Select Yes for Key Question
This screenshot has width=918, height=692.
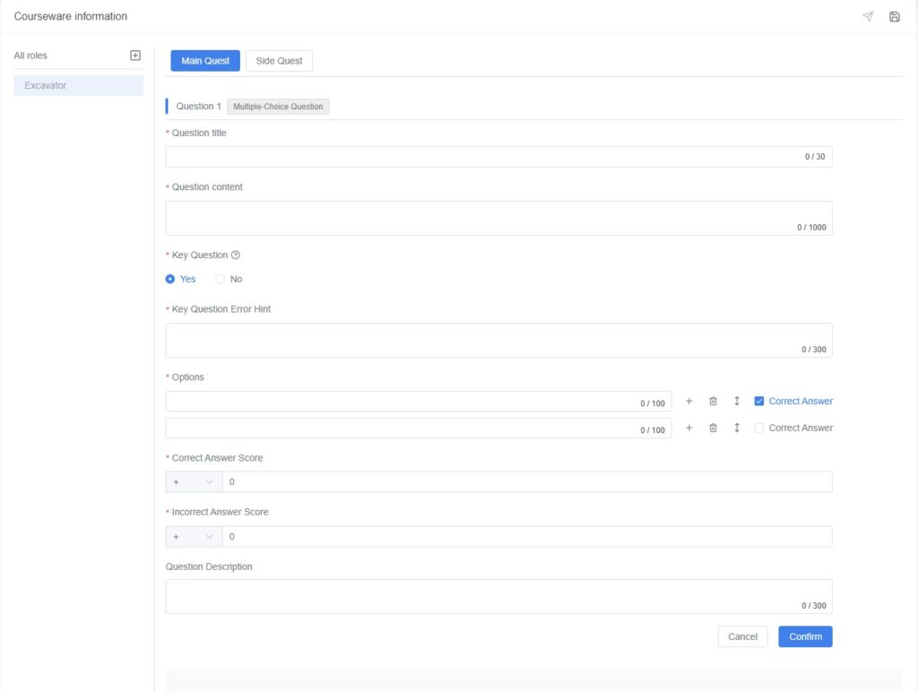click(x=170, y=280)
